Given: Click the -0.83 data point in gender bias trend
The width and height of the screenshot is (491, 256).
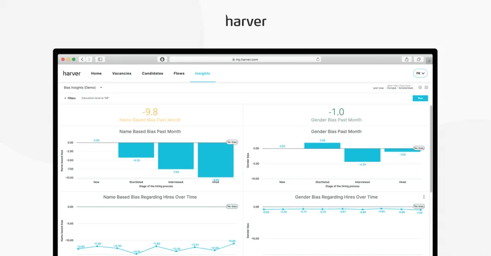Looking at the screenshot, I should click(x=264, y=209).
